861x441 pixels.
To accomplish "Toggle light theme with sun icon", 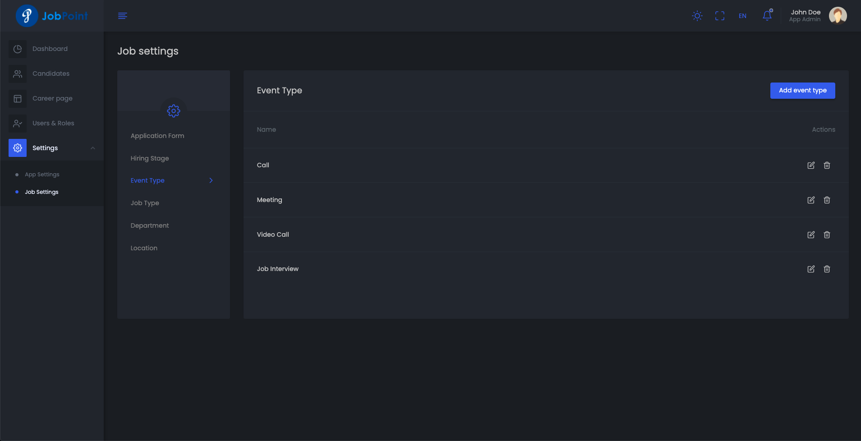I will pyautogui.click(x=697, y=16).
